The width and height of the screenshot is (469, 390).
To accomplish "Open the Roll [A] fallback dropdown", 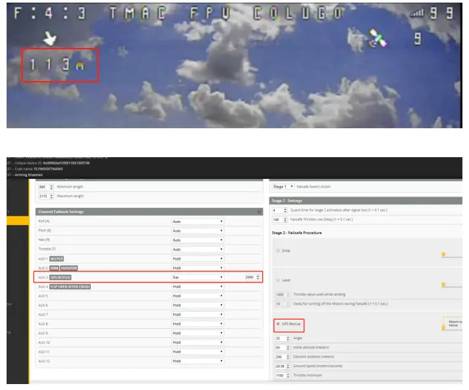I will click(198, 222).
